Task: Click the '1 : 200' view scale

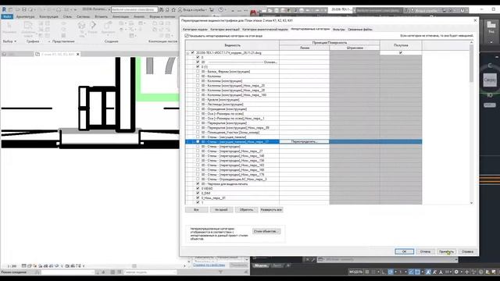Action: click(12, 266)
